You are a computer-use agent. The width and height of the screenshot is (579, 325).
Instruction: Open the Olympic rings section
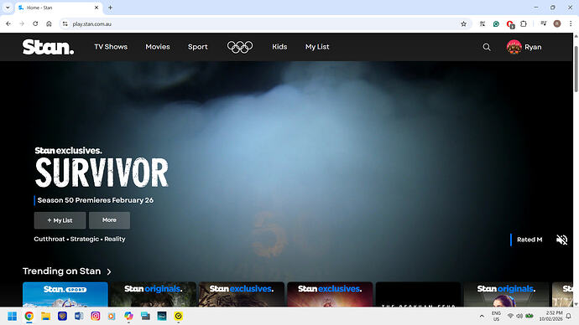240,47
